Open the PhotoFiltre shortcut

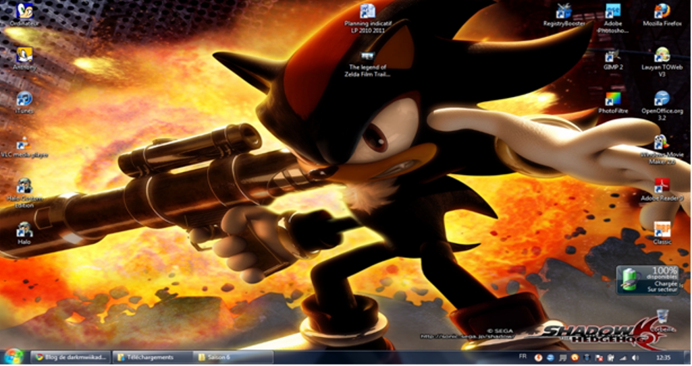613,102
